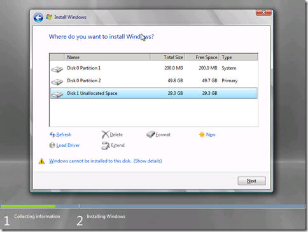Click the drive icon for Disk 0 Partition 2

57,82
